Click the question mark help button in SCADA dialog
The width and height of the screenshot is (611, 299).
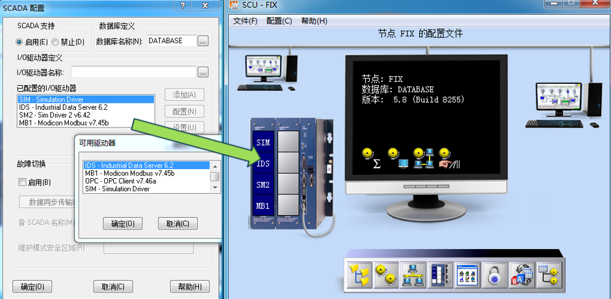point(183,5)
